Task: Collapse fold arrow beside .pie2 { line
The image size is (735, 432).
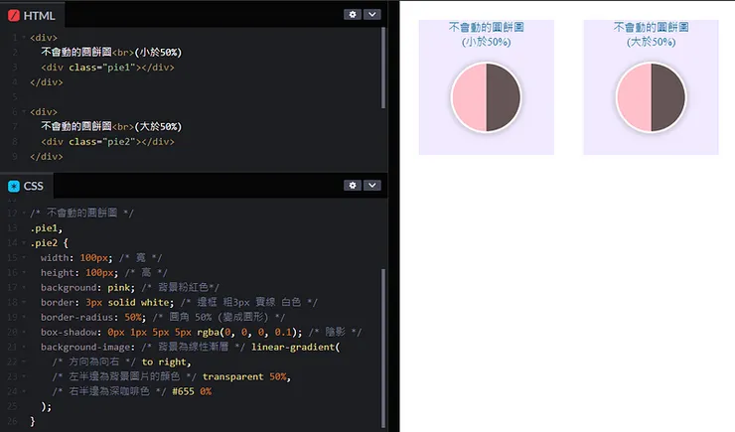Action: click(x=24, y=242)
